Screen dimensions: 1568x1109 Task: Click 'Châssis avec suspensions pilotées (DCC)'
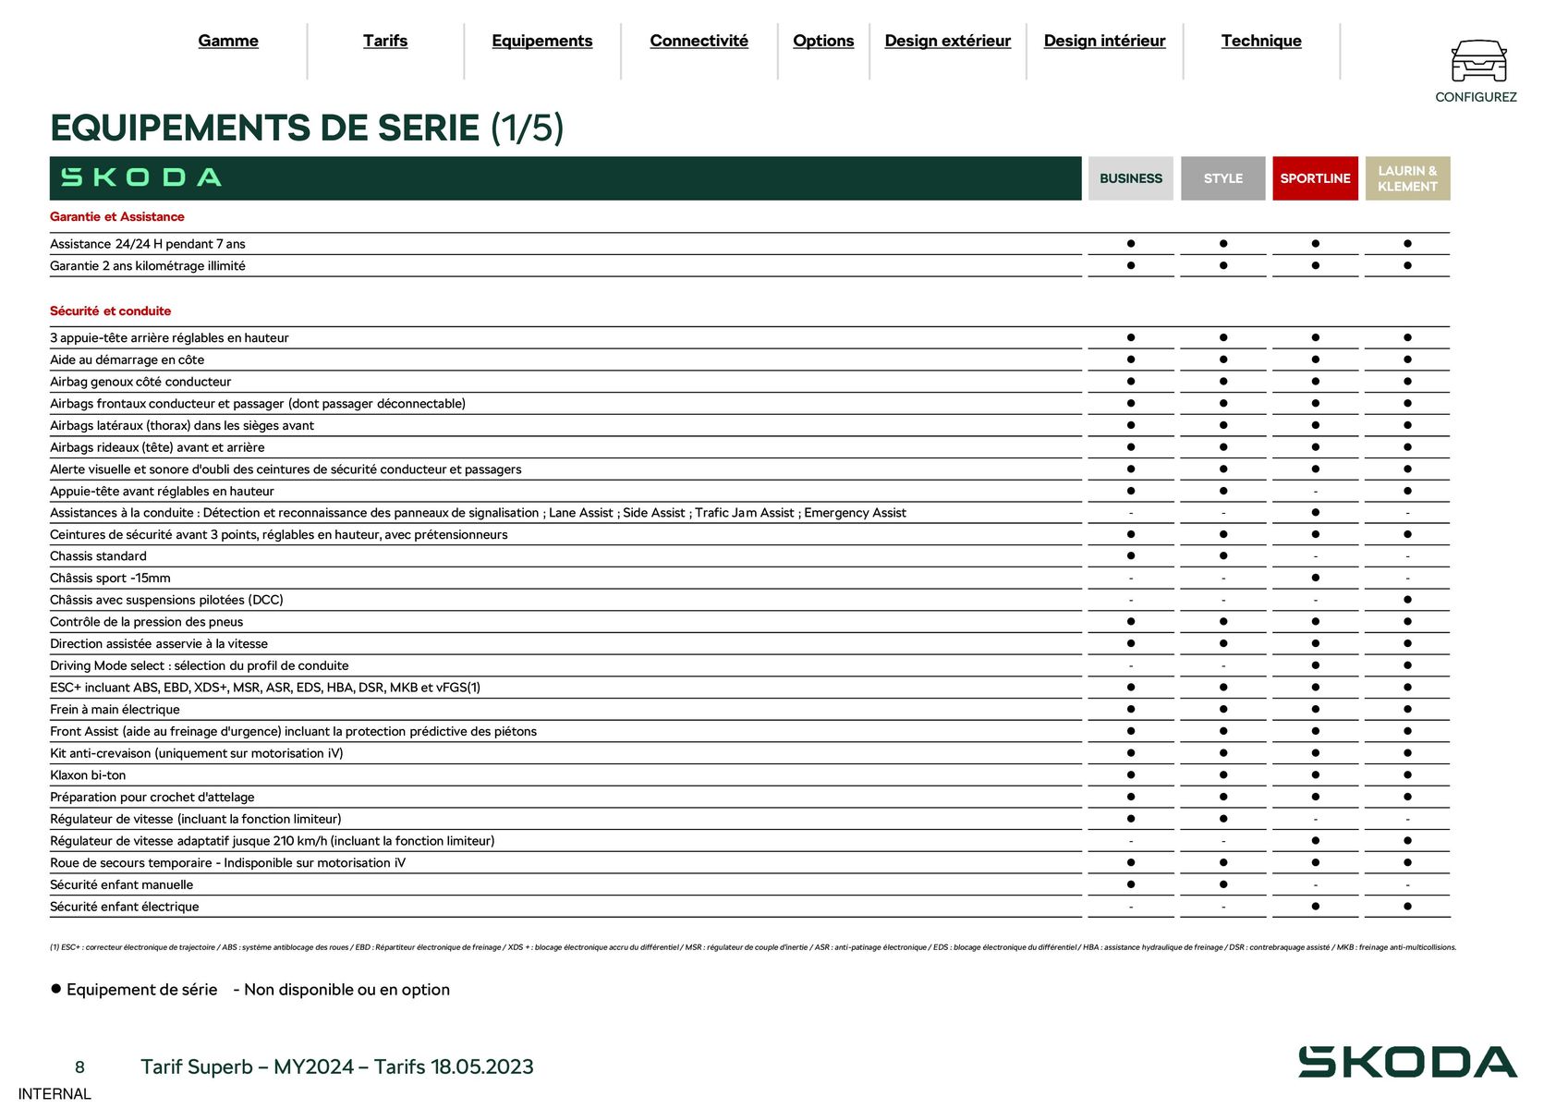[x=167, y=600]
